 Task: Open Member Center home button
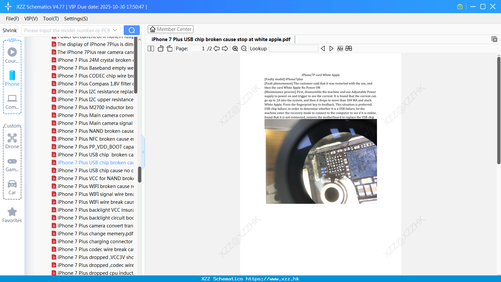pyautogui.click(x=170, y=29)
